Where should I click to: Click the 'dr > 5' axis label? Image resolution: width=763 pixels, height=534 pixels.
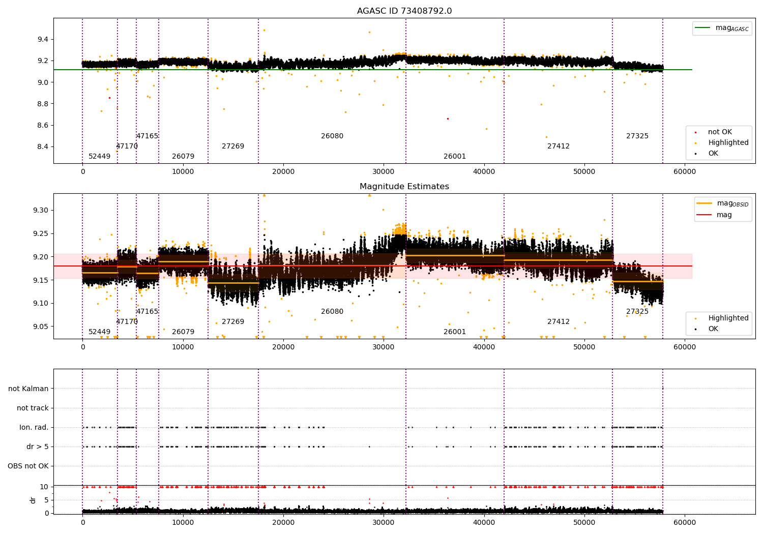pos(38,447)
